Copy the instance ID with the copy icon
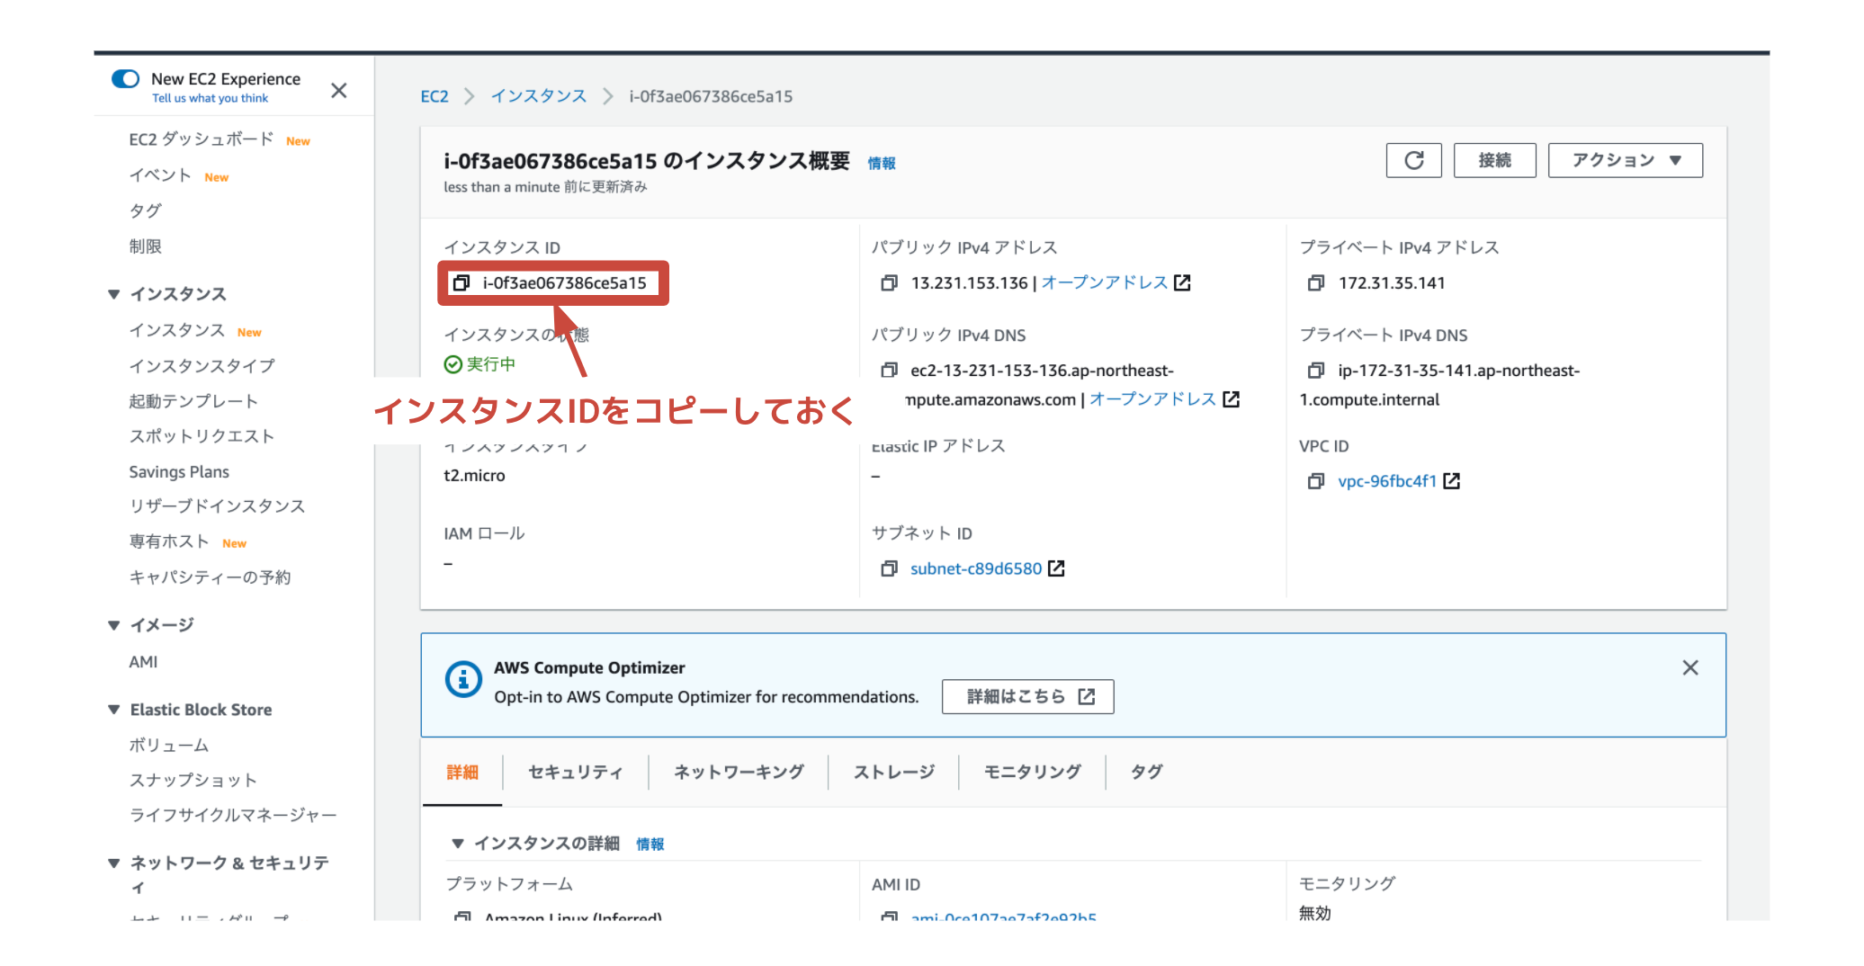 pyautogui.click(x=462, y=283)
